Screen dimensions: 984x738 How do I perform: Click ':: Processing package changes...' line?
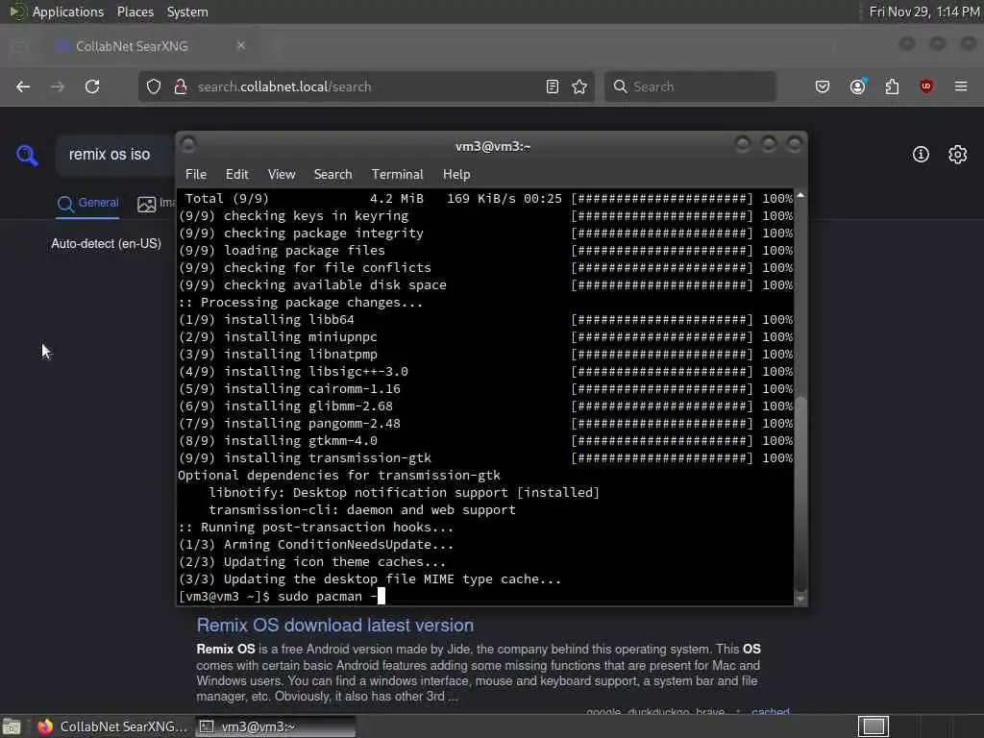pos(301,303)
